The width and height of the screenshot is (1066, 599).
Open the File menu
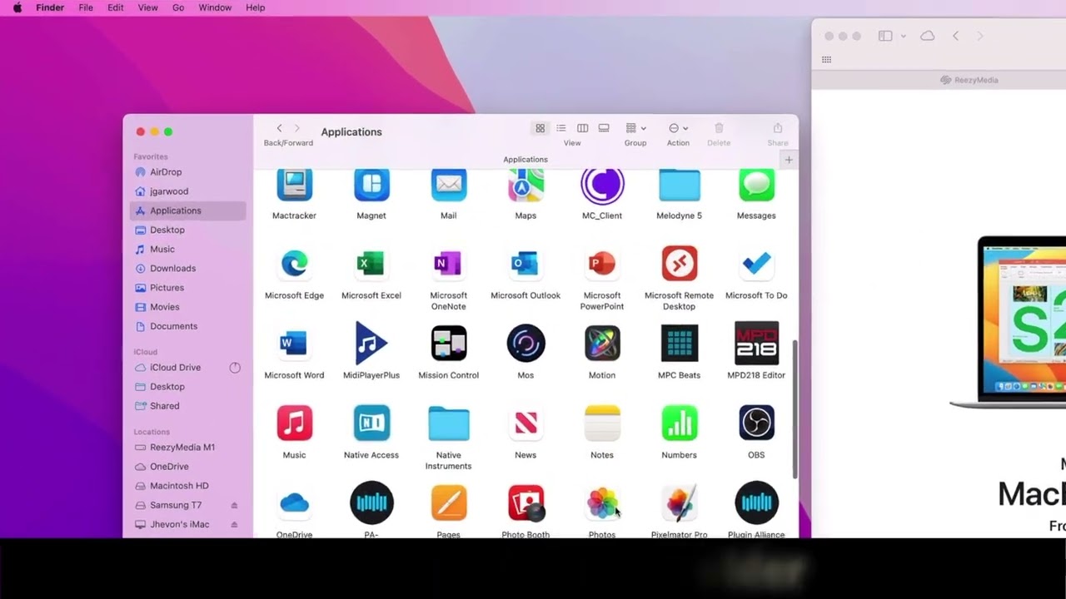click(86, 7)
